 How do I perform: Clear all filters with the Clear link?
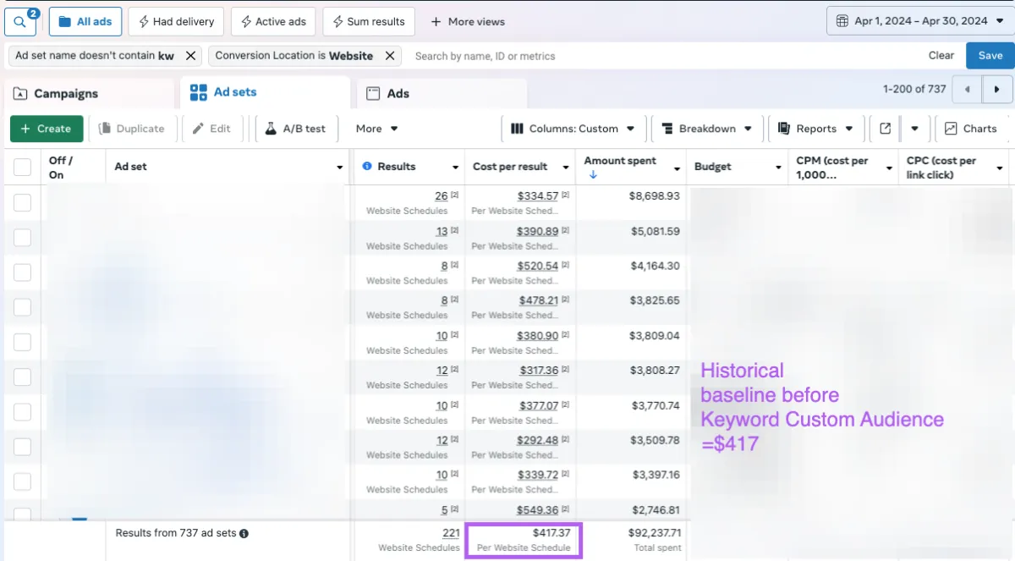[941, 56]
